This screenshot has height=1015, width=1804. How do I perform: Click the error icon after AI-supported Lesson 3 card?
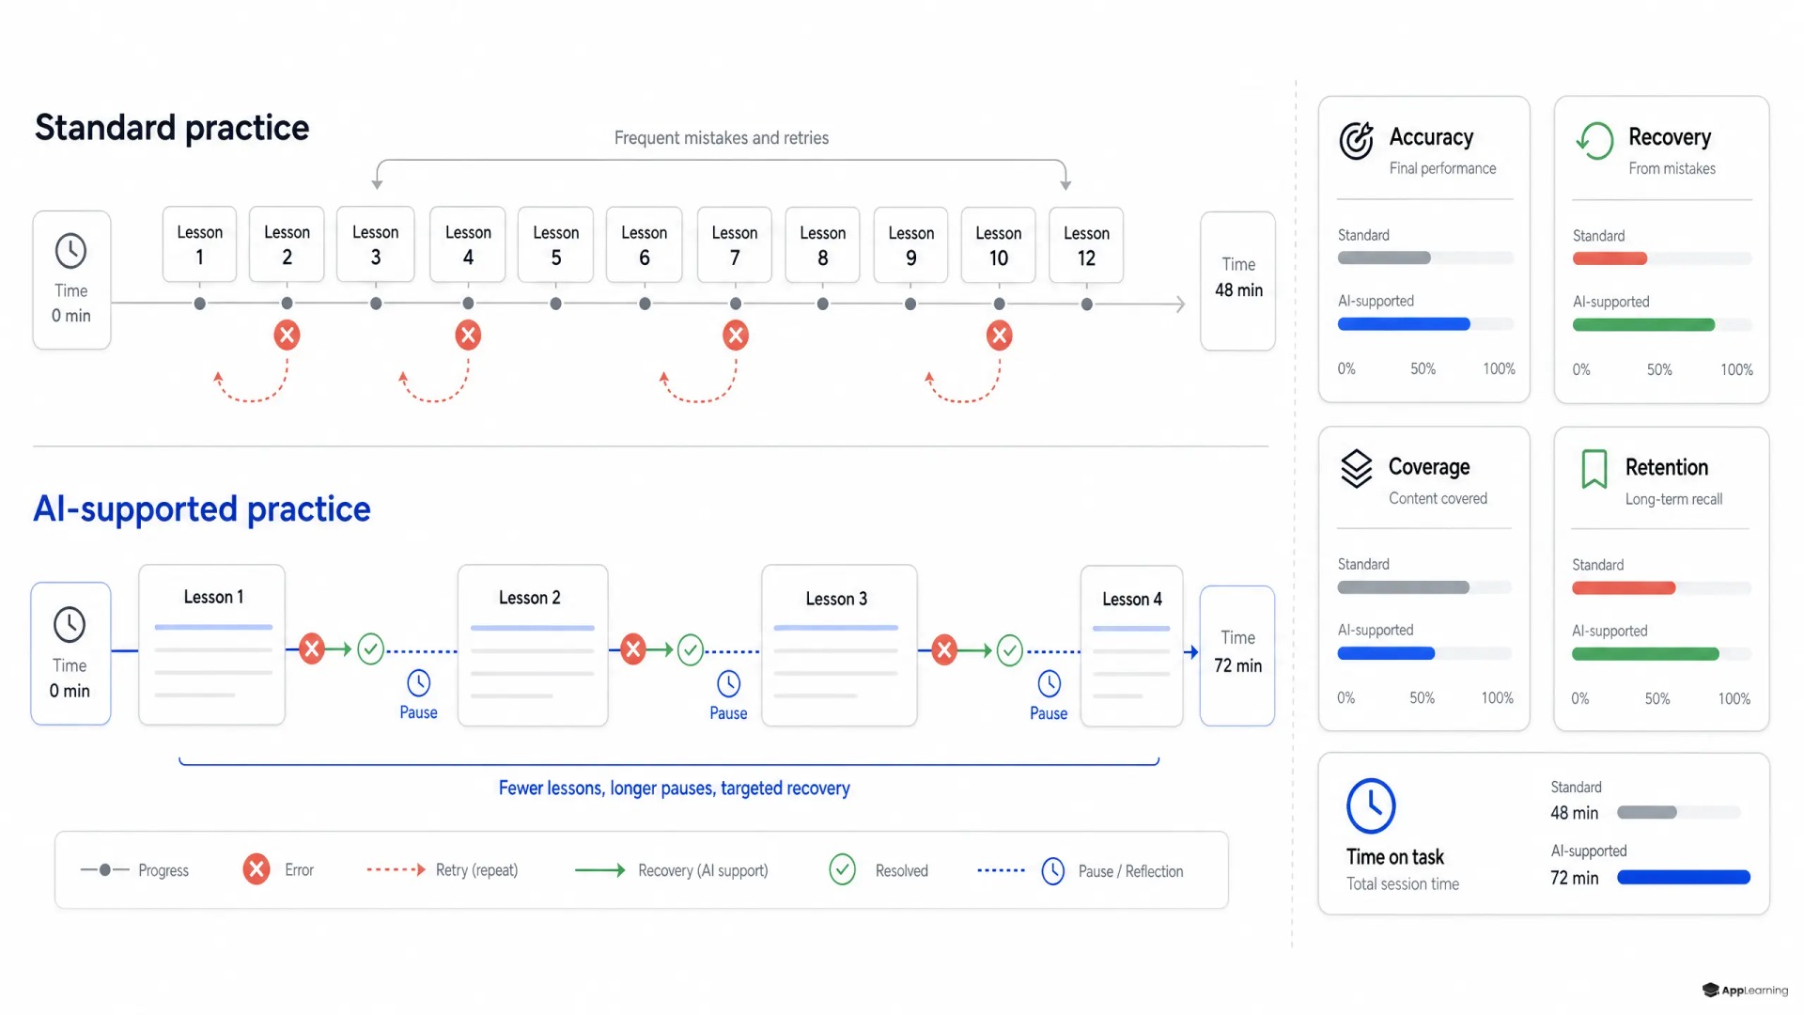944,650
